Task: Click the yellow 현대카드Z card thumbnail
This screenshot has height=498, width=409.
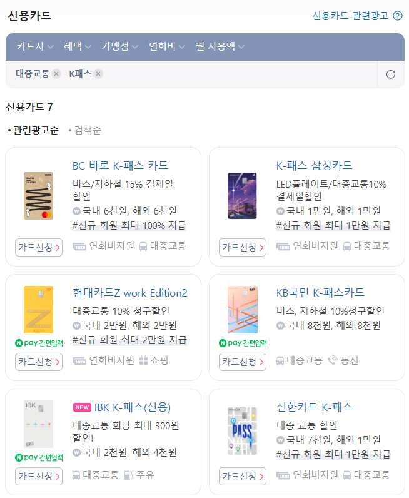Action: (x=38, y=310)
